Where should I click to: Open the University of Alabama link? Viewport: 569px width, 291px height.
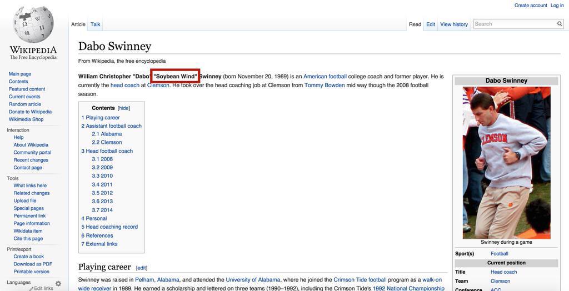253,280
